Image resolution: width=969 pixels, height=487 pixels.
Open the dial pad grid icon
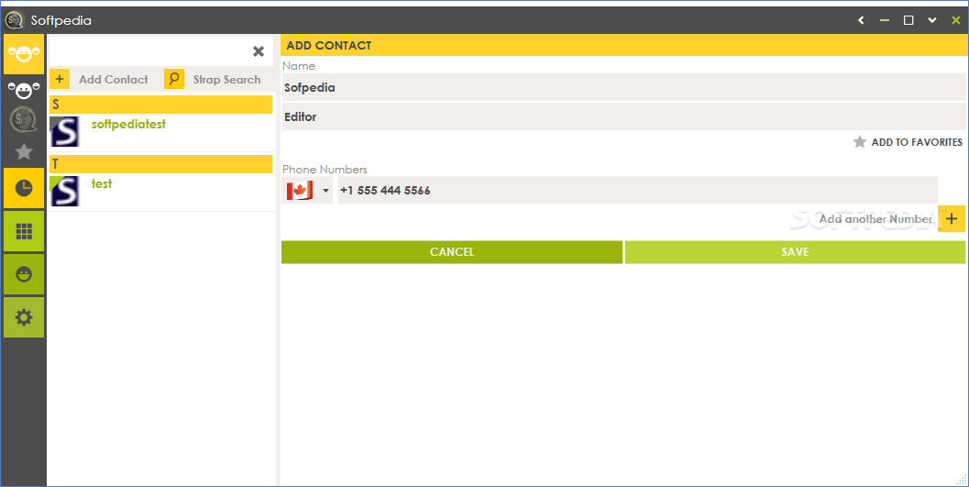coord(24,231)
